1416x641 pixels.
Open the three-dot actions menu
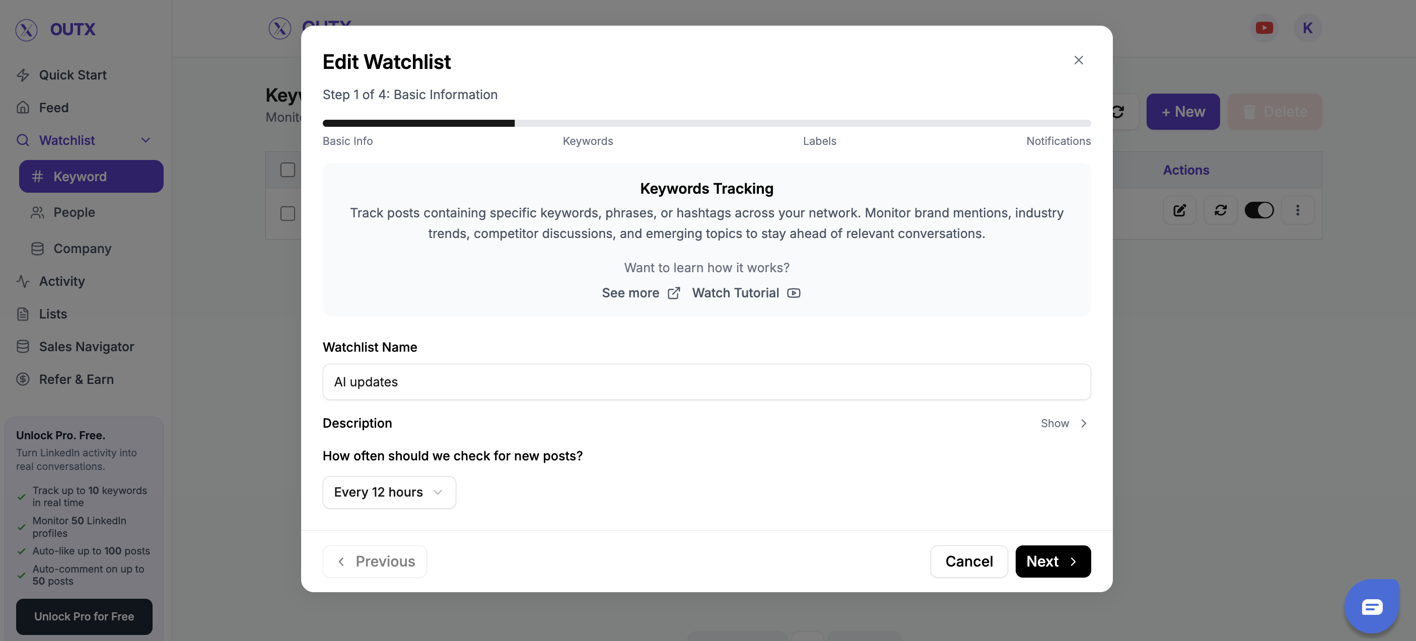point(1298,210)
